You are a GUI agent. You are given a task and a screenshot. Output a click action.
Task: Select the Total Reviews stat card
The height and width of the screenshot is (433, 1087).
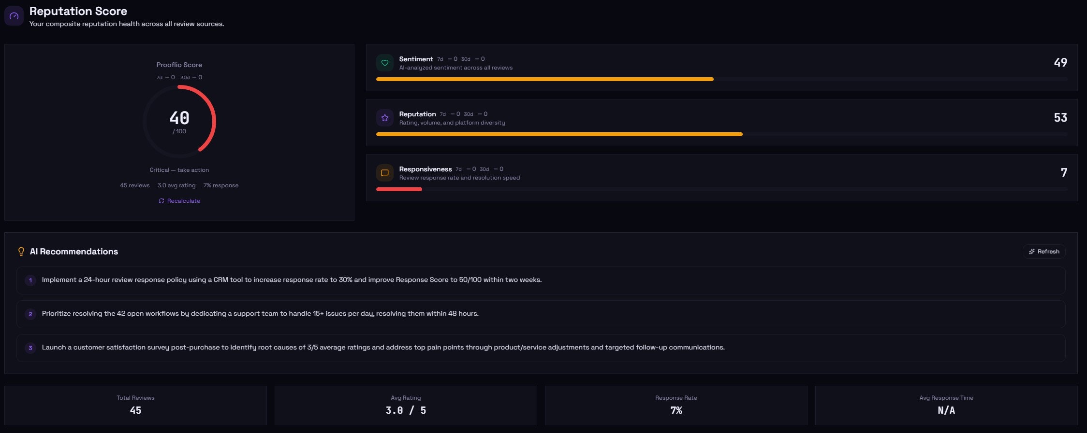136,405
